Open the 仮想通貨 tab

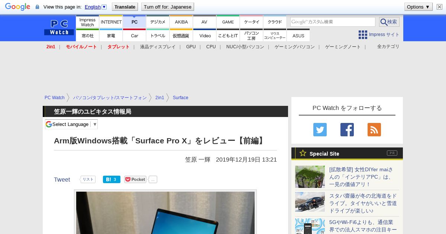click(181, 35)
